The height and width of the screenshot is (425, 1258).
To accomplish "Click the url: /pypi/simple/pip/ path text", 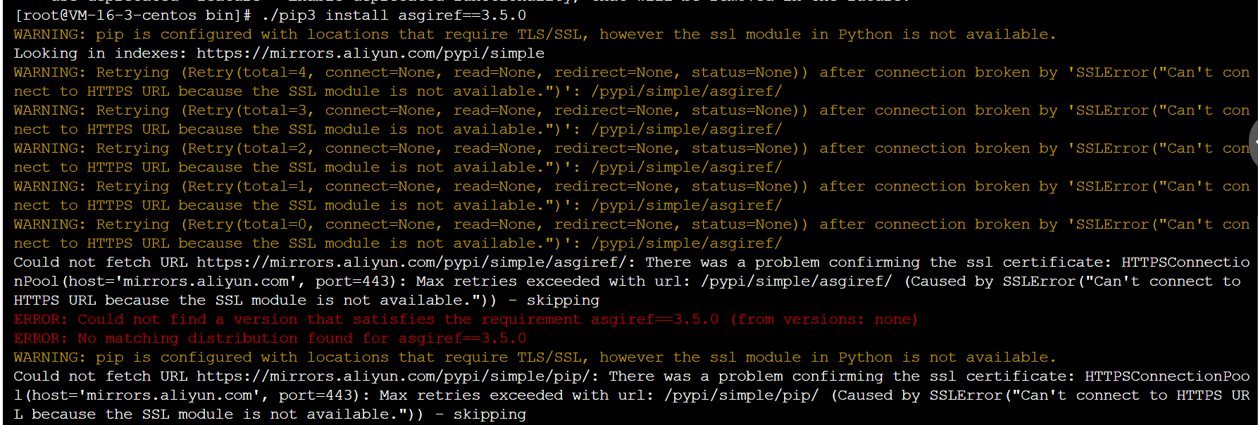I will click(x=718, y=395).
